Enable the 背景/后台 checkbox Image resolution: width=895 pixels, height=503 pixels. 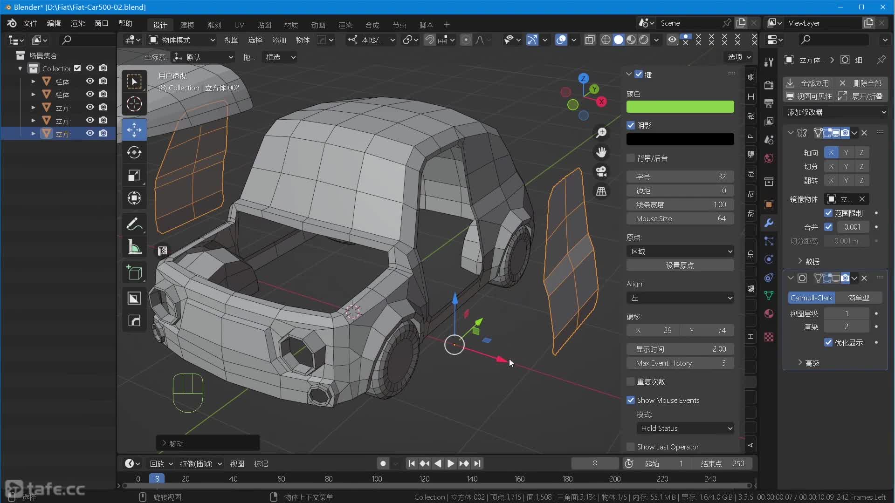[631, 158]
